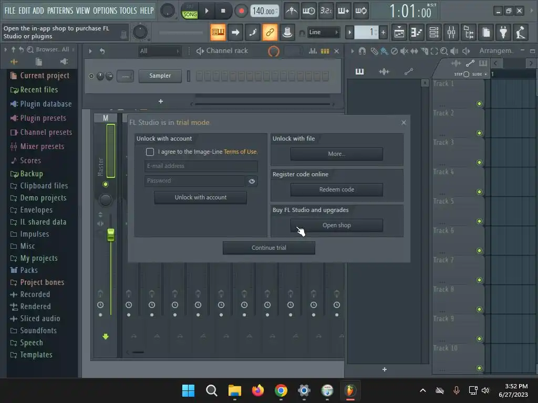Click the Continue trial button
Image resolution: width=538 pixels, height=403 pixels.
point(268,248)
